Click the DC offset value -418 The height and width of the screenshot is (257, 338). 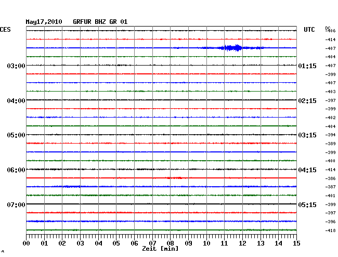(x=330, y=230)
